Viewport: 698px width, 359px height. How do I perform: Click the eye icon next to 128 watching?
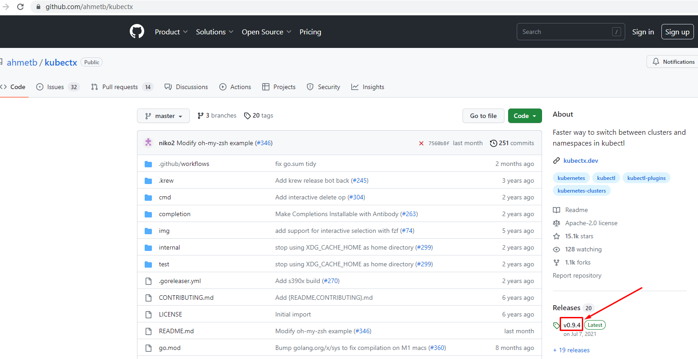pyautogui.click(x=557, y=249)
